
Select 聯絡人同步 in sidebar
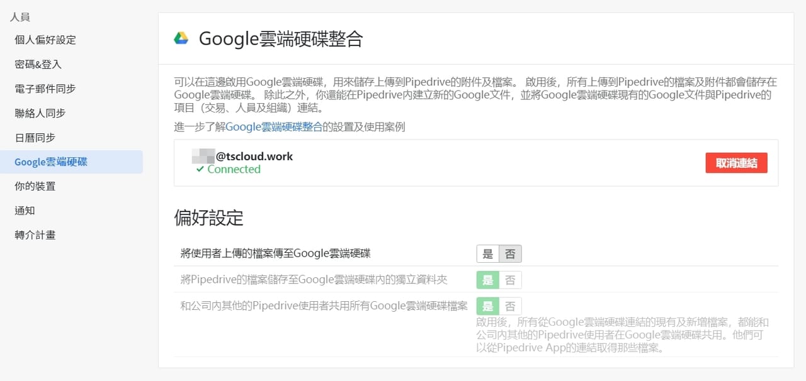[x=40, y=113]
